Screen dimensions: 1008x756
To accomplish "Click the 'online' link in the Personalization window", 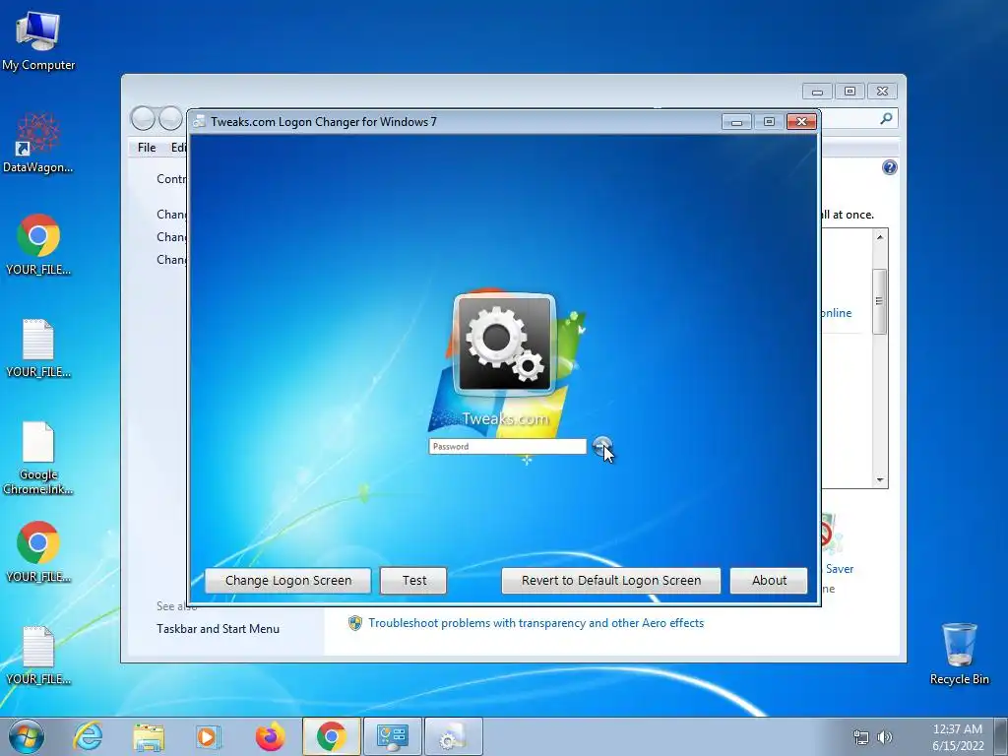I will point(837,313).
